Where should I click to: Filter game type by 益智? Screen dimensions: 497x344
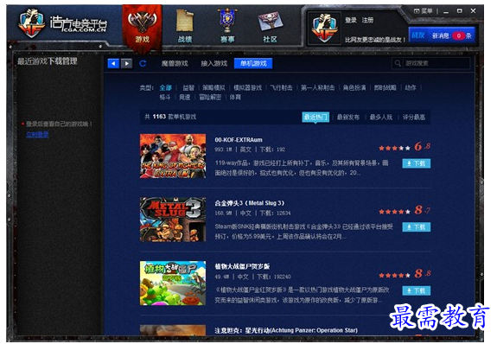(188, 87)
